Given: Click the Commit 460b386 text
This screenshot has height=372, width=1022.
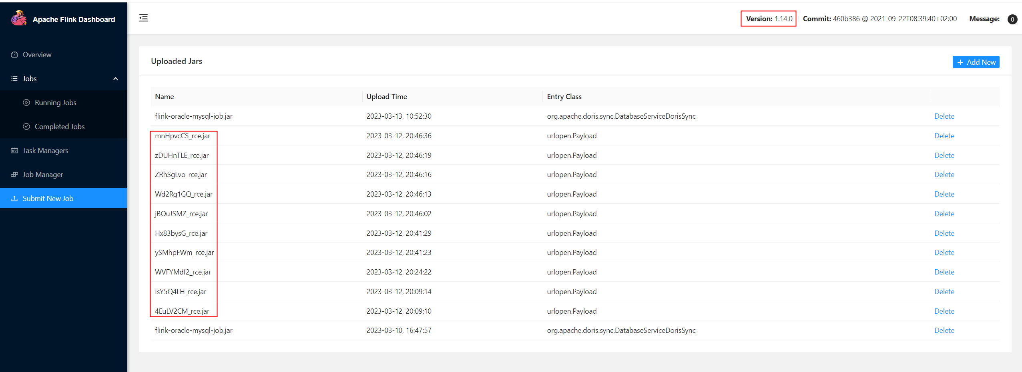Looking at the screenshot, I should [880, 19].
